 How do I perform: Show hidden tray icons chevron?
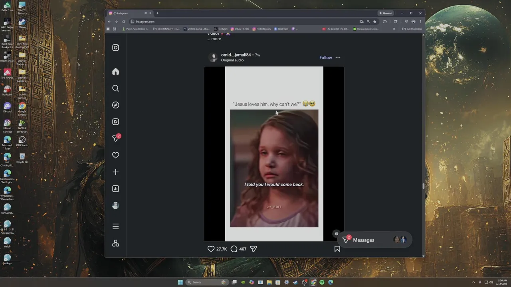pyautogui.click(x=474, y=282)
